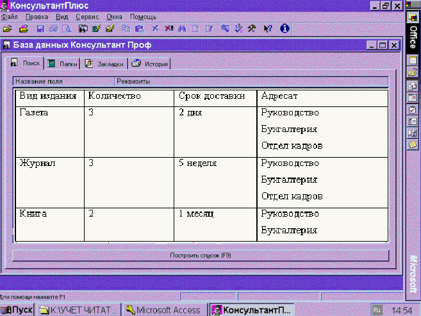Click the green folder with pencil icon
The width and height of the screenshot is (421, 316).
pyautogui.click(x=96, y=28)
